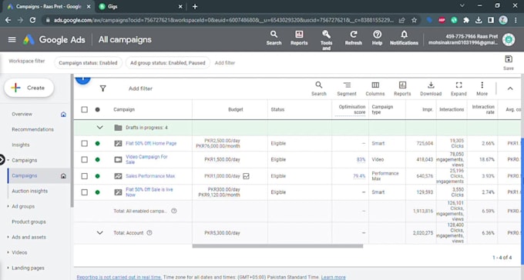Open the More options menu
Viewport: 524px width, 280px height.
tap(482, 88)
